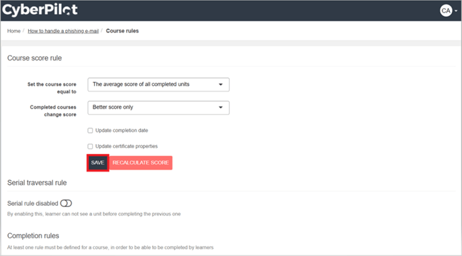Go to Home breadcrumb
This screenshot has width=462, height=256.
coord(14,31)
